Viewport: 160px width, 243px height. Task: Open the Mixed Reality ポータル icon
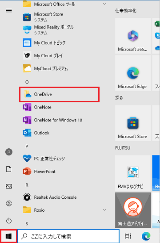pos(27,29)
